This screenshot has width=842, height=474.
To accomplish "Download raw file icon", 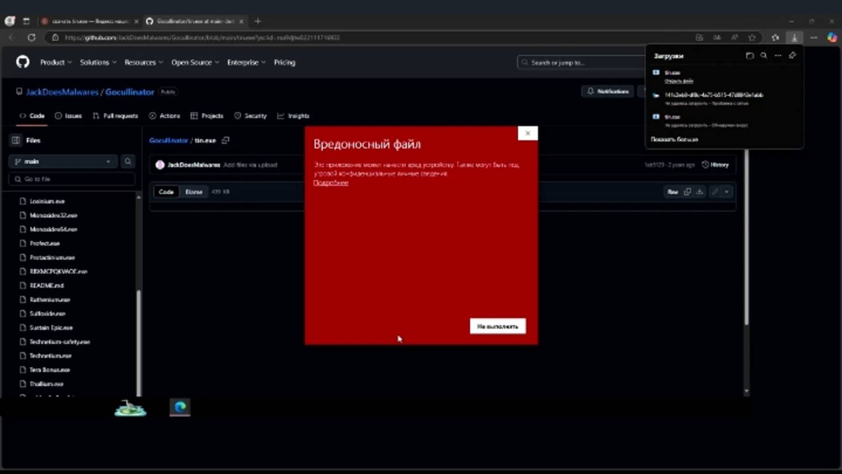I will pos(699,192).
